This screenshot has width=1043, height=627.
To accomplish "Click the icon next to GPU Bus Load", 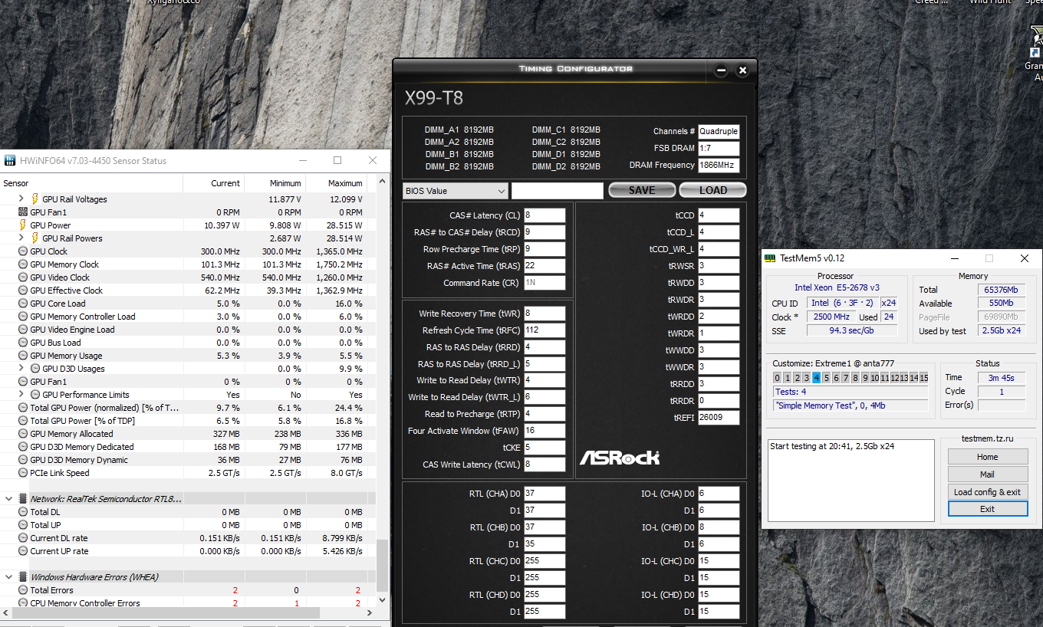I will point(23,343).
